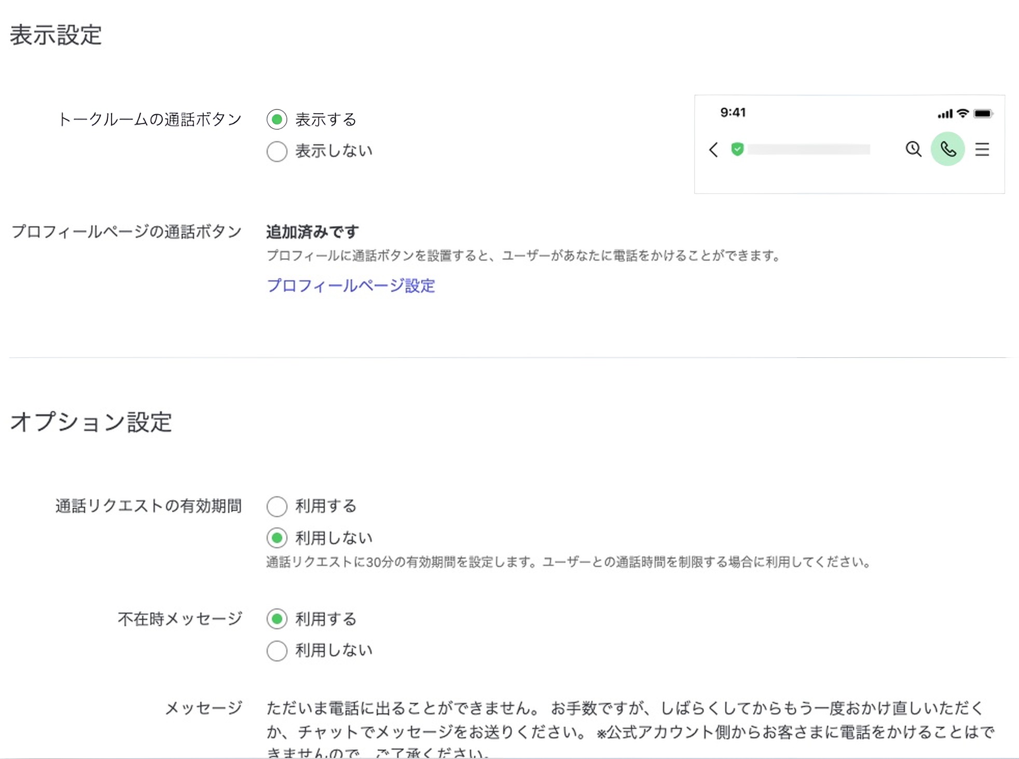Click the 追加済みです status text

point(312,232)
